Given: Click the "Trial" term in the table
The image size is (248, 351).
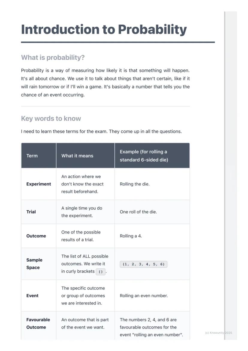Looking at the screenshot, I should tap(31, 212).
